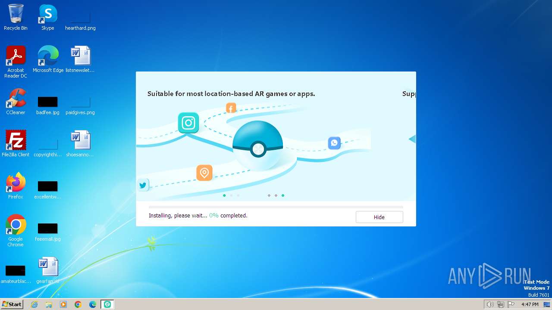Open Skype desktop shortcut
The image size is (552, 310).
coord(47,18)
